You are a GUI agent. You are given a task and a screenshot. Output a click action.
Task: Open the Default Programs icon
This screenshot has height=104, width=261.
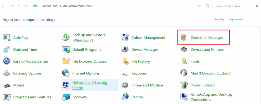(x=66, y=49)
